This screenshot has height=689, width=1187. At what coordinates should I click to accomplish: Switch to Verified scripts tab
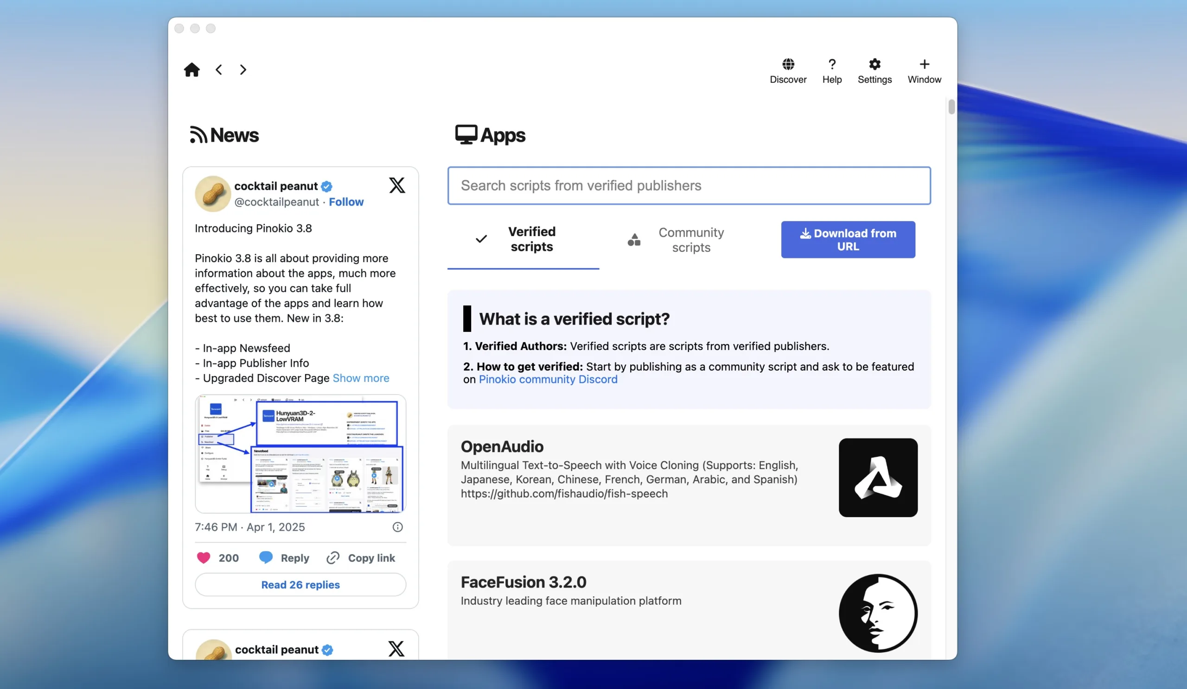coord(523,239)
